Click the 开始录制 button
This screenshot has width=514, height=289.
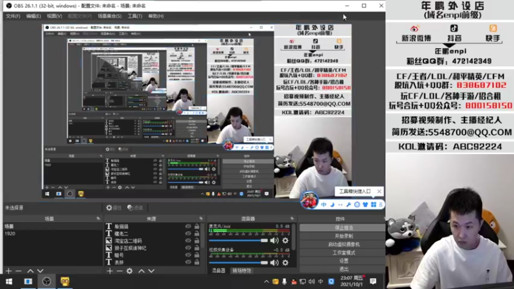(343, 236)
